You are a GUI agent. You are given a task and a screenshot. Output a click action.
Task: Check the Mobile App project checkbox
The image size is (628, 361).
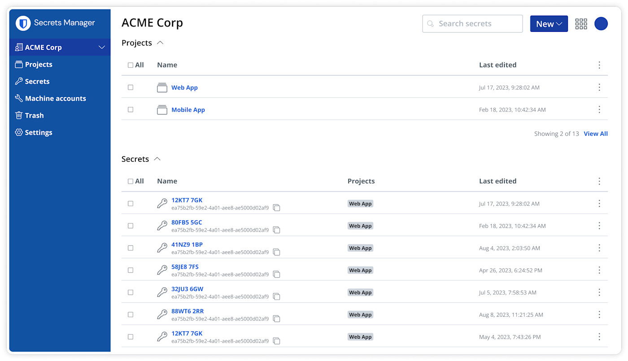pos(131,110)
